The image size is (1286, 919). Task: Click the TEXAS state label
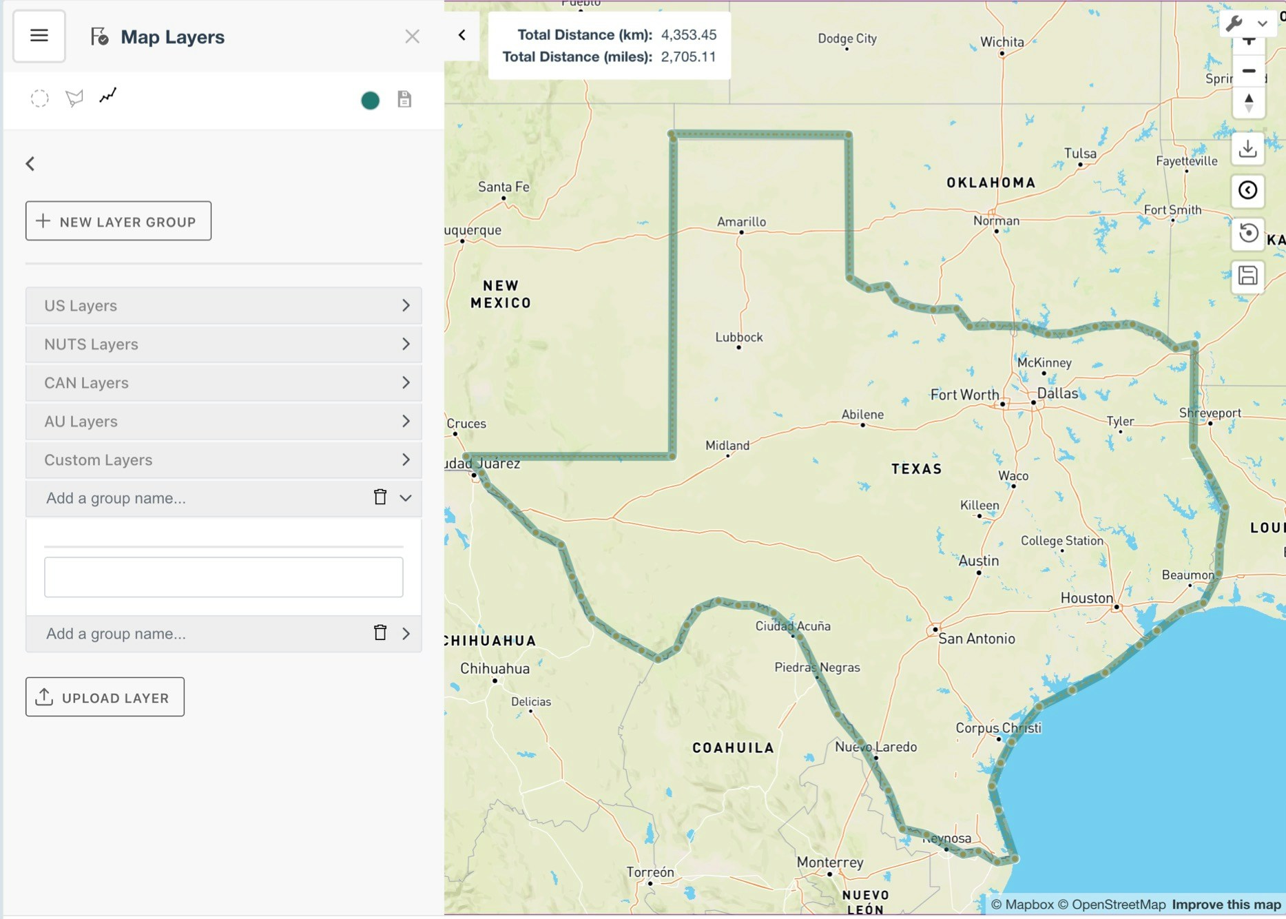pyautogui.click(x=916, y=469)
